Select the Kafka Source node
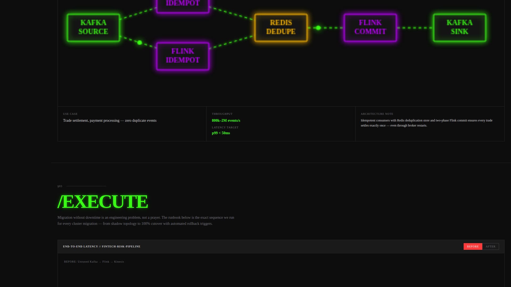Image resolution: width=511 pixels, height=287 pixels. [93, 27]
